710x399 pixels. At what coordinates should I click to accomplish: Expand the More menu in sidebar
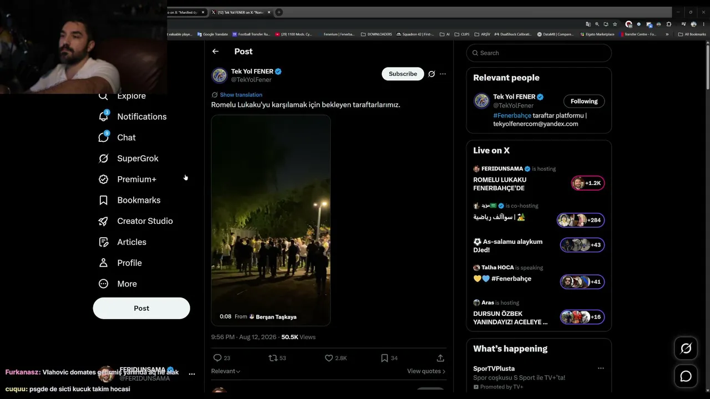pos(127,284)
